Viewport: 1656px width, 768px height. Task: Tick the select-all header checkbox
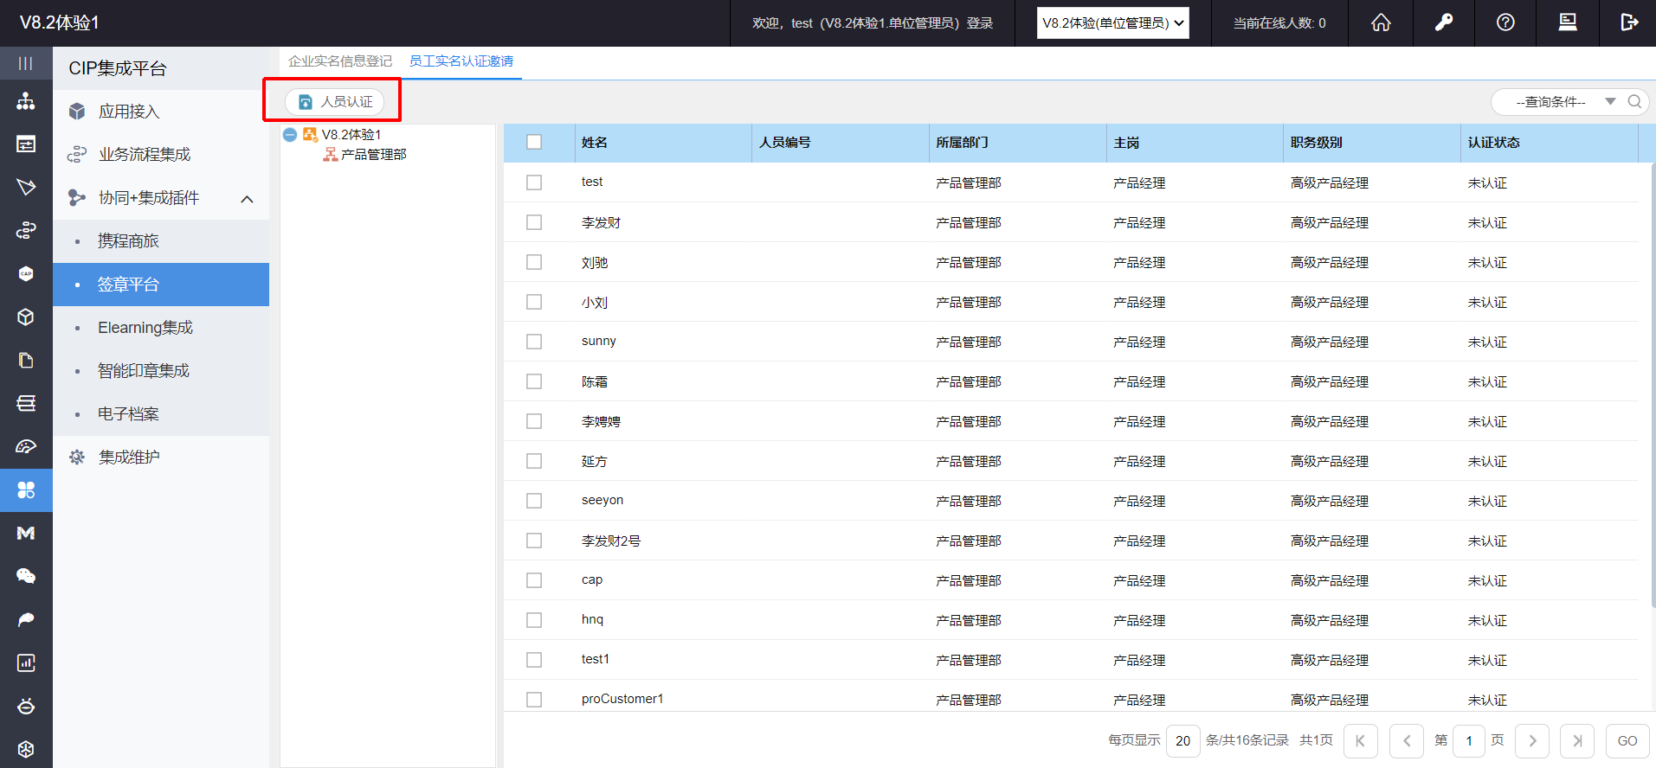(534, 142)
